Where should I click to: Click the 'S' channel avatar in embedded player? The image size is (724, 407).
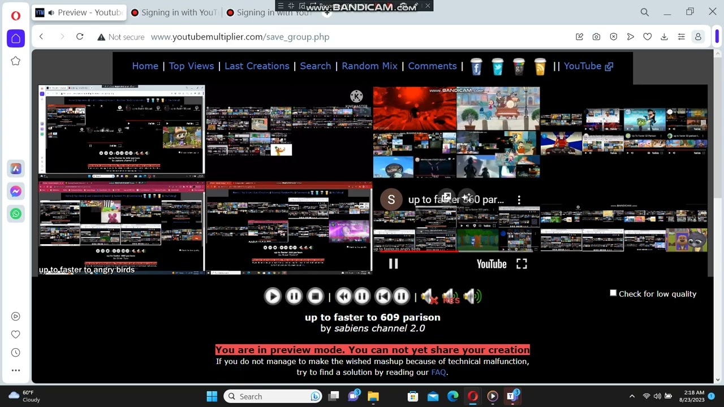point(391,200)
